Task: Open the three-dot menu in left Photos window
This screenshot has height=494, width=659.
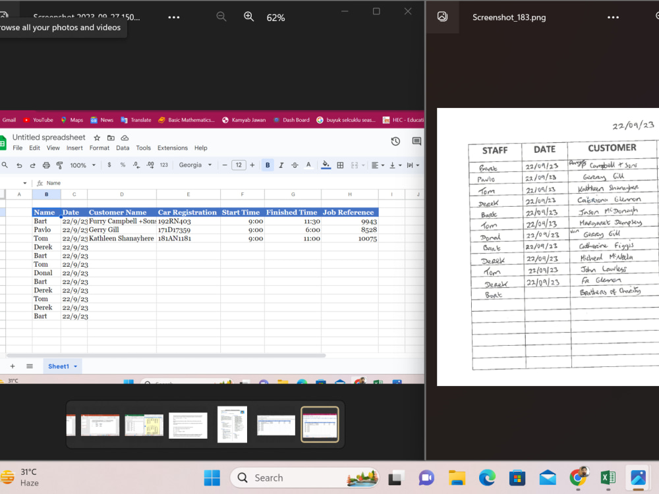Action: click(173, 17)
